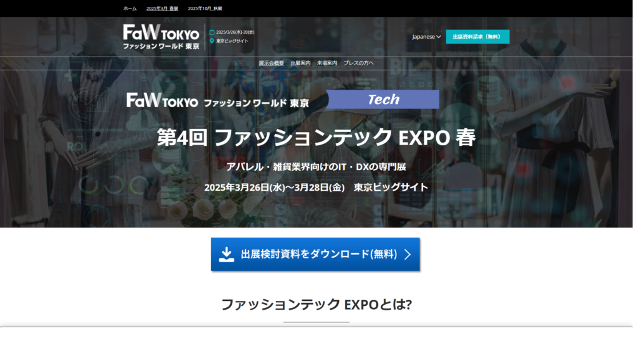
Task: Open the 2025年3月 春展 link
Action: 162,9
